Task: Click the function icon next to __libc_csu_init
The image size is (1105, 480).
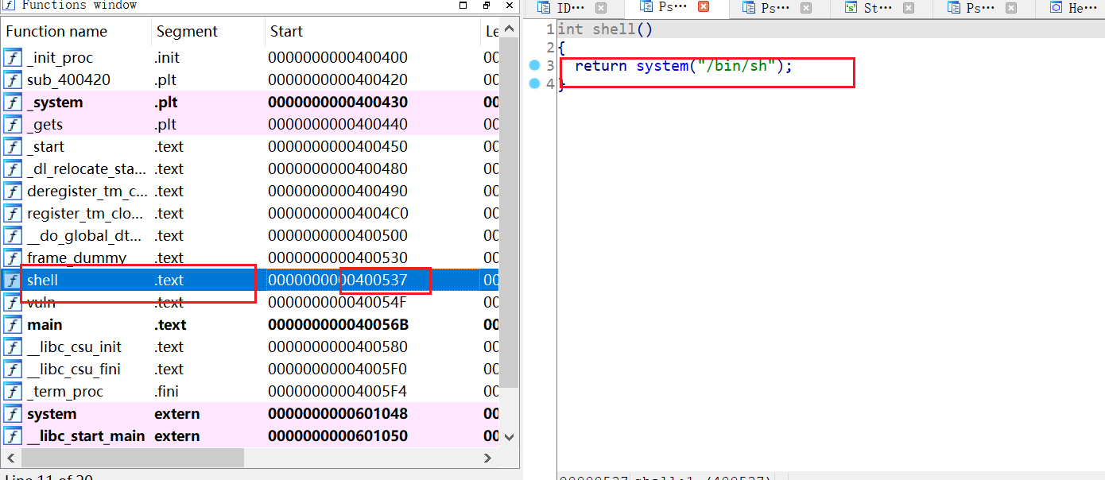Action: [x=13, y=347]
